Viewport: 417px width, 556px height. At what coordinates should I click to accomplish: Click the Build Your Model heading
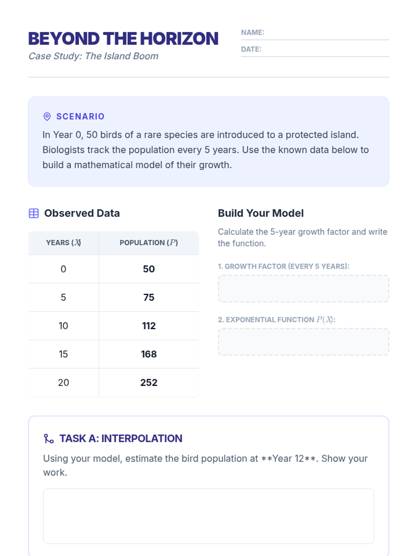(261, 213)
